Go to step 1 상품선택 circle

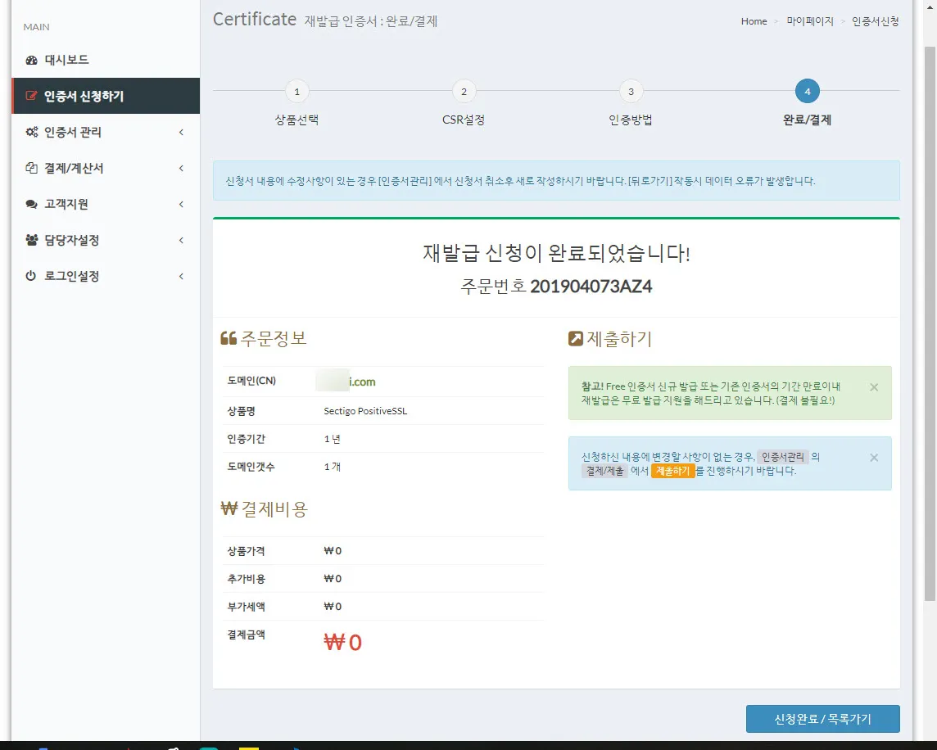point(296,92)
